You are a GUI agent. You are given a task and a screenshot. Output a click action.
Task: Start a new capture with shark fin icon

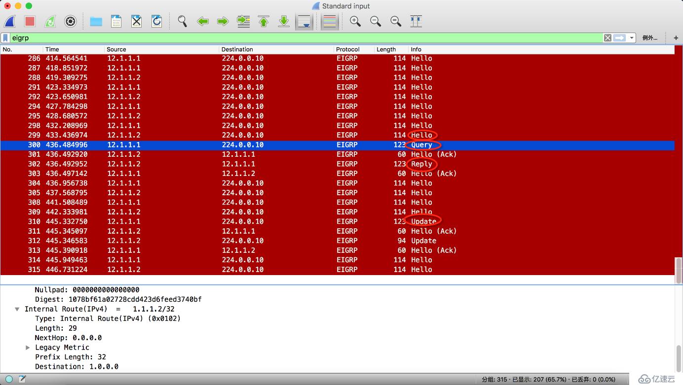(10, 21)
